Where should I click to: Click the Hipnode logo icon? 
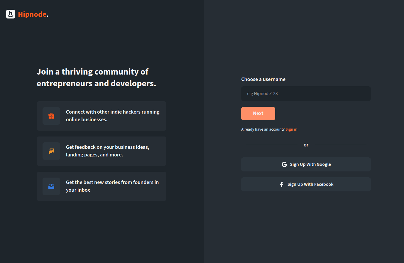point(11,14)
